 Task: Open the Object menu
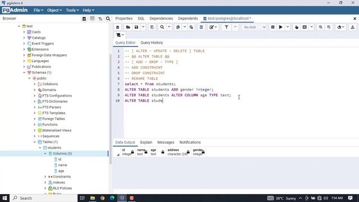tap(54, 10)
